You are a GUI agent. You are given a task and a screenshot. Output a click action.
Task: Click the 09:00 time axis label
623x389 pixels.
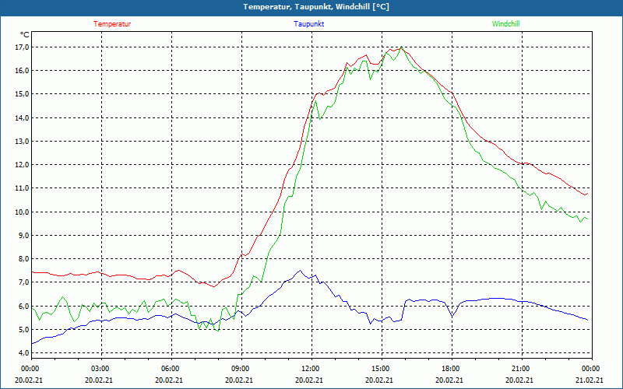click(x=239, y=369)
